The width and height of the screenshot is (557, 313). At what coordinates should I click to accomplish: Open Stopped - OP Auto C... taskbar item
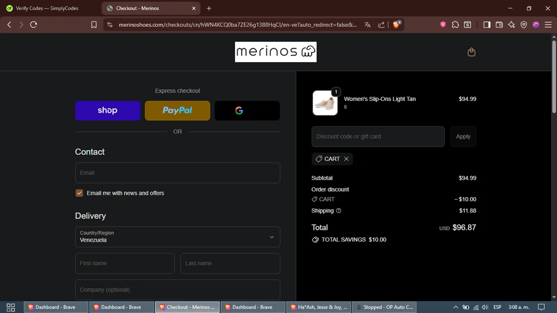click(x=384, y=307)
